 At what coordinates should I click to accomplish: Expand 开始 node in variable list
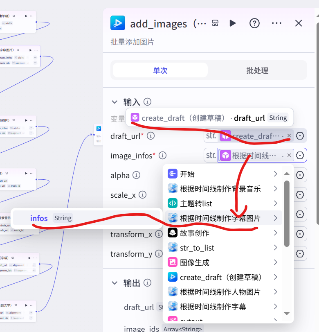point(223,174)
